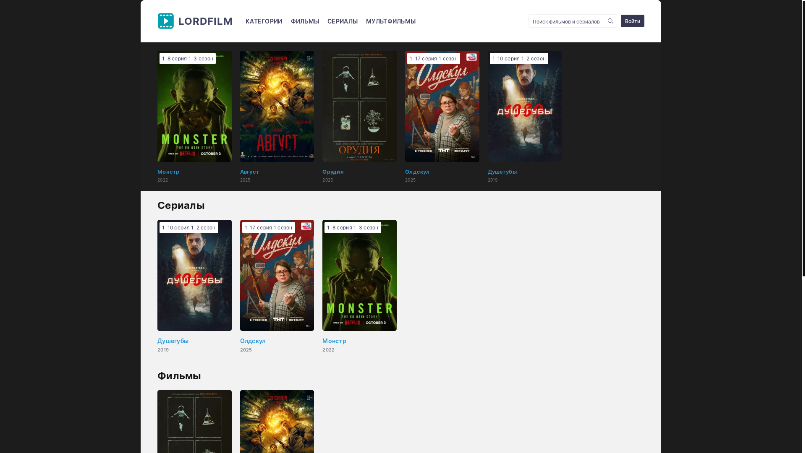Open the ФИЛЬМЫ menu item
This screenshot has height=453, width=806.
pos(305,21)
